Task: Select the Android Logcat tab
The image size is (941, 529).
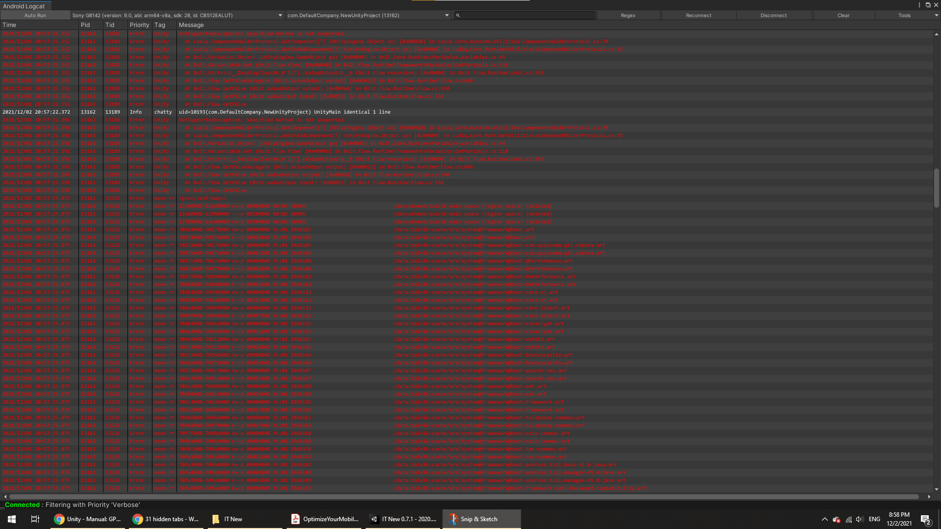Action: [25, 6]
